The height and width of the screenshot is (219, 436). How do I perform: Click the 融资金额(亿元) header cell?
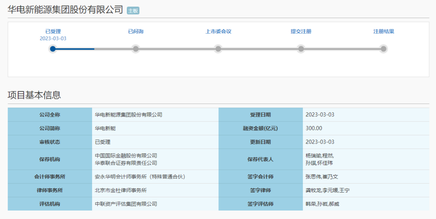coord(260,128)
